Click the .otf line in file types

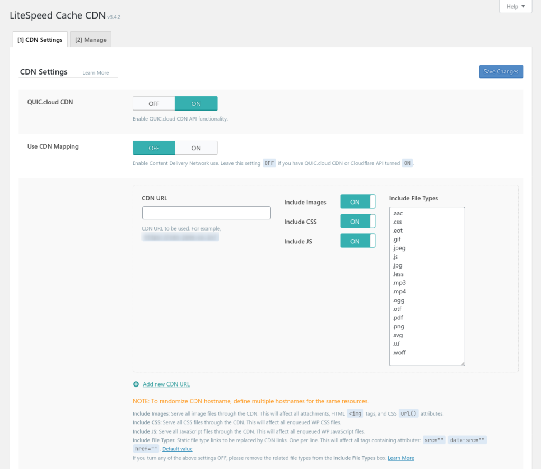point(397,309)
